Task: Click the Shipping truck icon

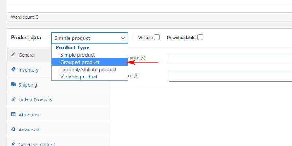Action: click(13, 84)
